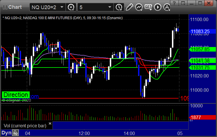Screen dimensions: 217x137
Task: Select the pencil drawing tool
Action: (129, 7)
